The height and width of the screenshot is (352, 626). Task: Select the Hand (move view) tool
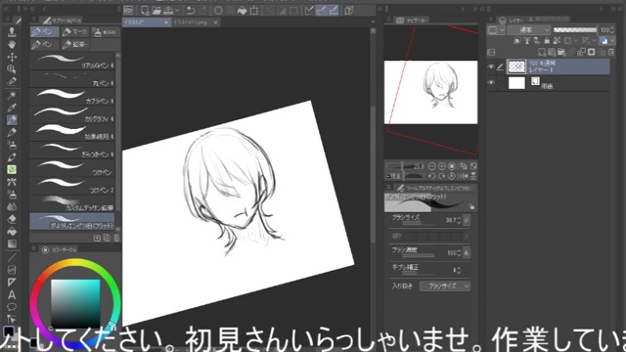click(x=12, y=44)
